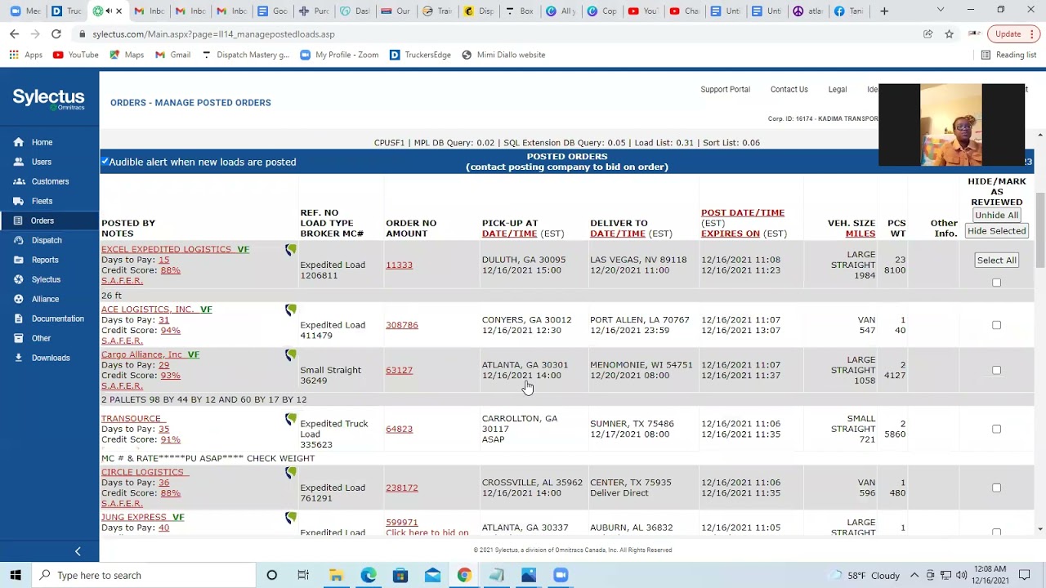
Task: Open the Dispatch sidebar item
Action: point(47,240)
